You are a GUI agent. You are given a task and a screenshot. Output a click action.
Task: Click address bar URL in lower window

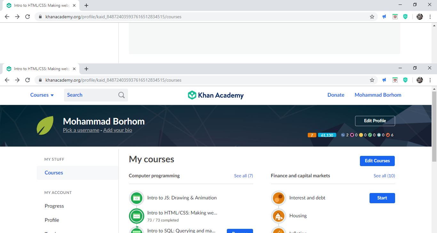pos(113,80)
